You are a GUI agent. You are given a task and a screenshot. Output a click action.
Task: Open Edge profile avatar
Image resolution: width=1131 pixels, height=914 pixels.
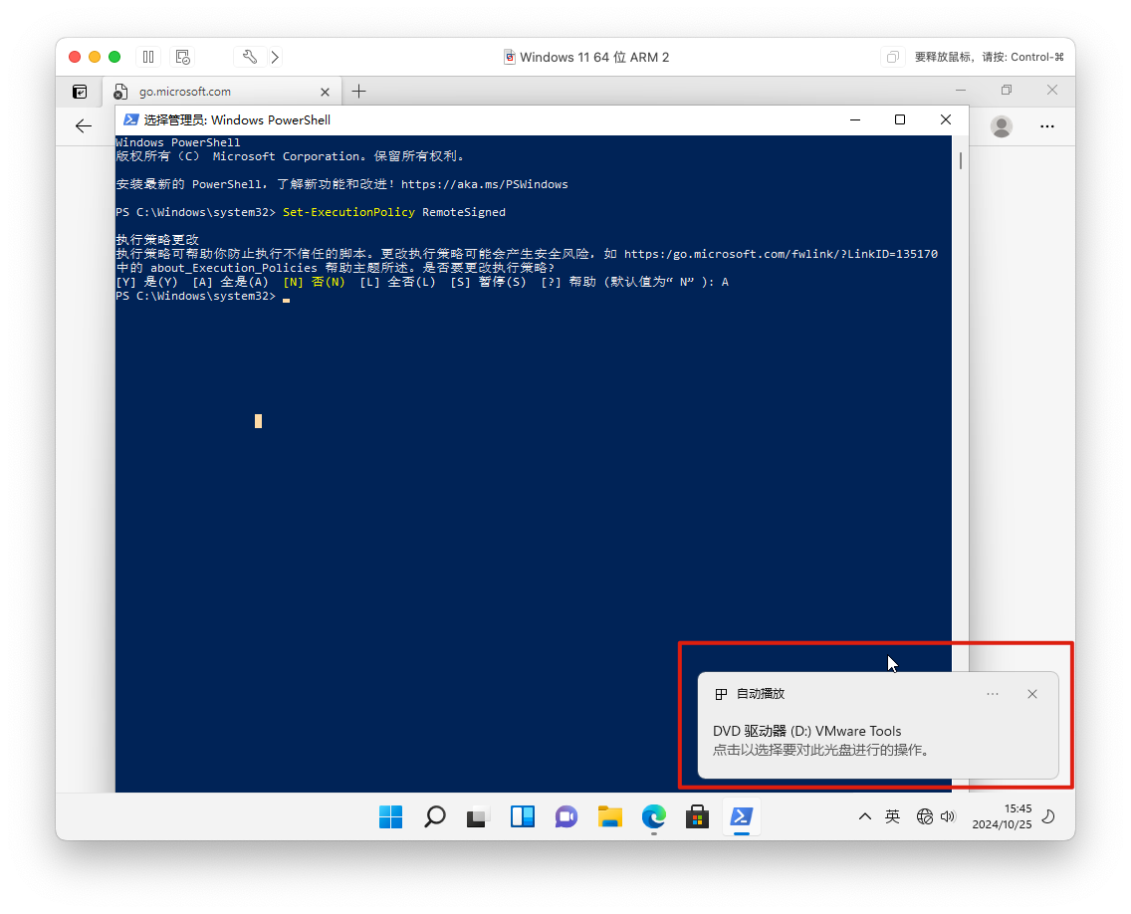(1002, 126)
